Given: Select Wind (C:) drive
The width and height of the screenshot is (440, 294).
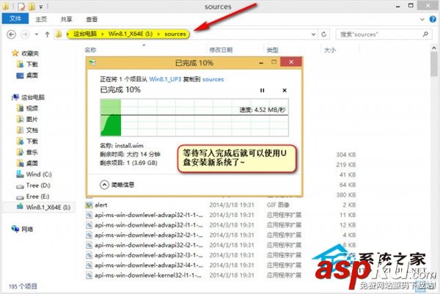Looking at the screenshot, I should [x=34, y=174].
